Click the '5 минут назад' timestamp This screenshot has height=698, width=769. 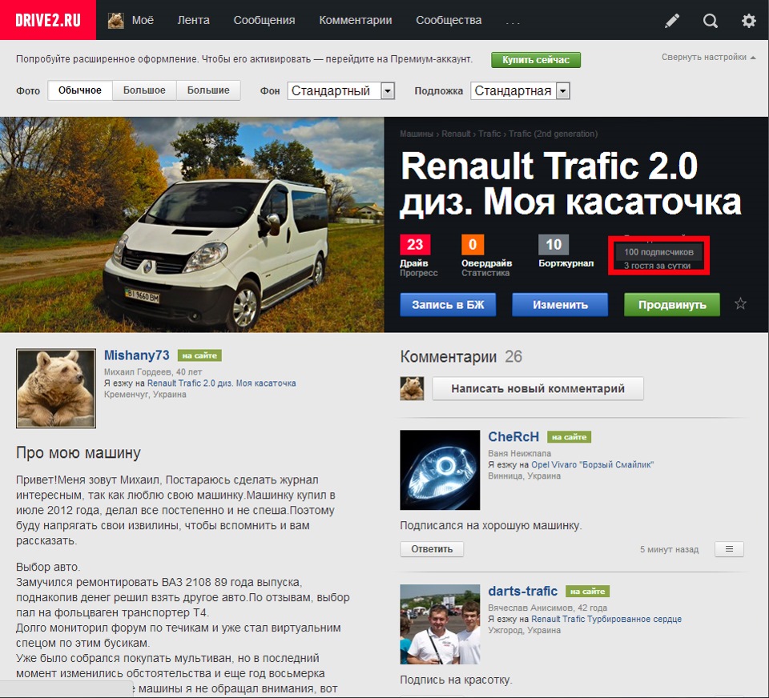pos(669,549)
